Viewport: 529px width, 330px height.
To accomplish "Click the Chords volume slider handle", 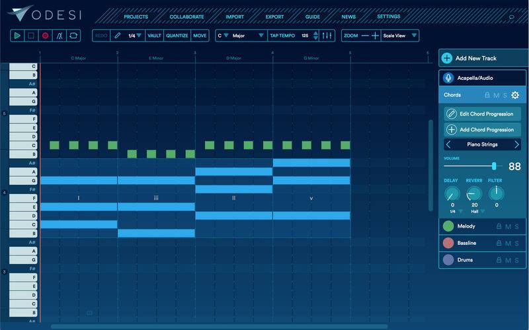I will coord(494,166).
